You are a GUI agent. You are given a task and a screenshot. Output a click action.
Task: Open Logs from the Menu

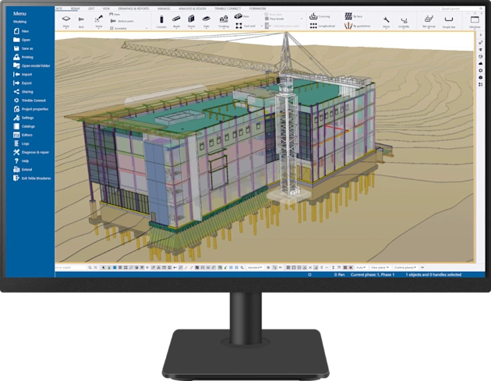tap(21, 143)
